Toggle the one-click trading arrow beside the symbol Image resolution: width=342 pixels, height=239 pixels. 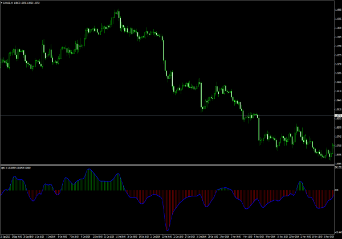coord(2,3)
